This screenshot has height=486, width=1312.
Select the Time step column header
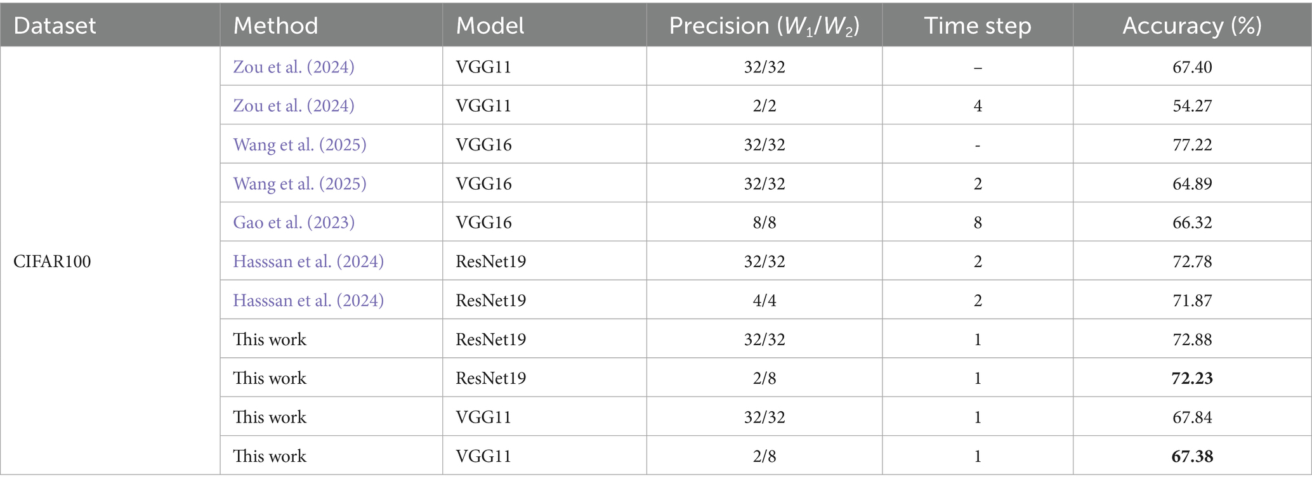(x=977, y=25)
